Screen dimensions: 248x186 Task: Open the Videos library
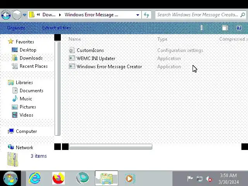[26, 115]
